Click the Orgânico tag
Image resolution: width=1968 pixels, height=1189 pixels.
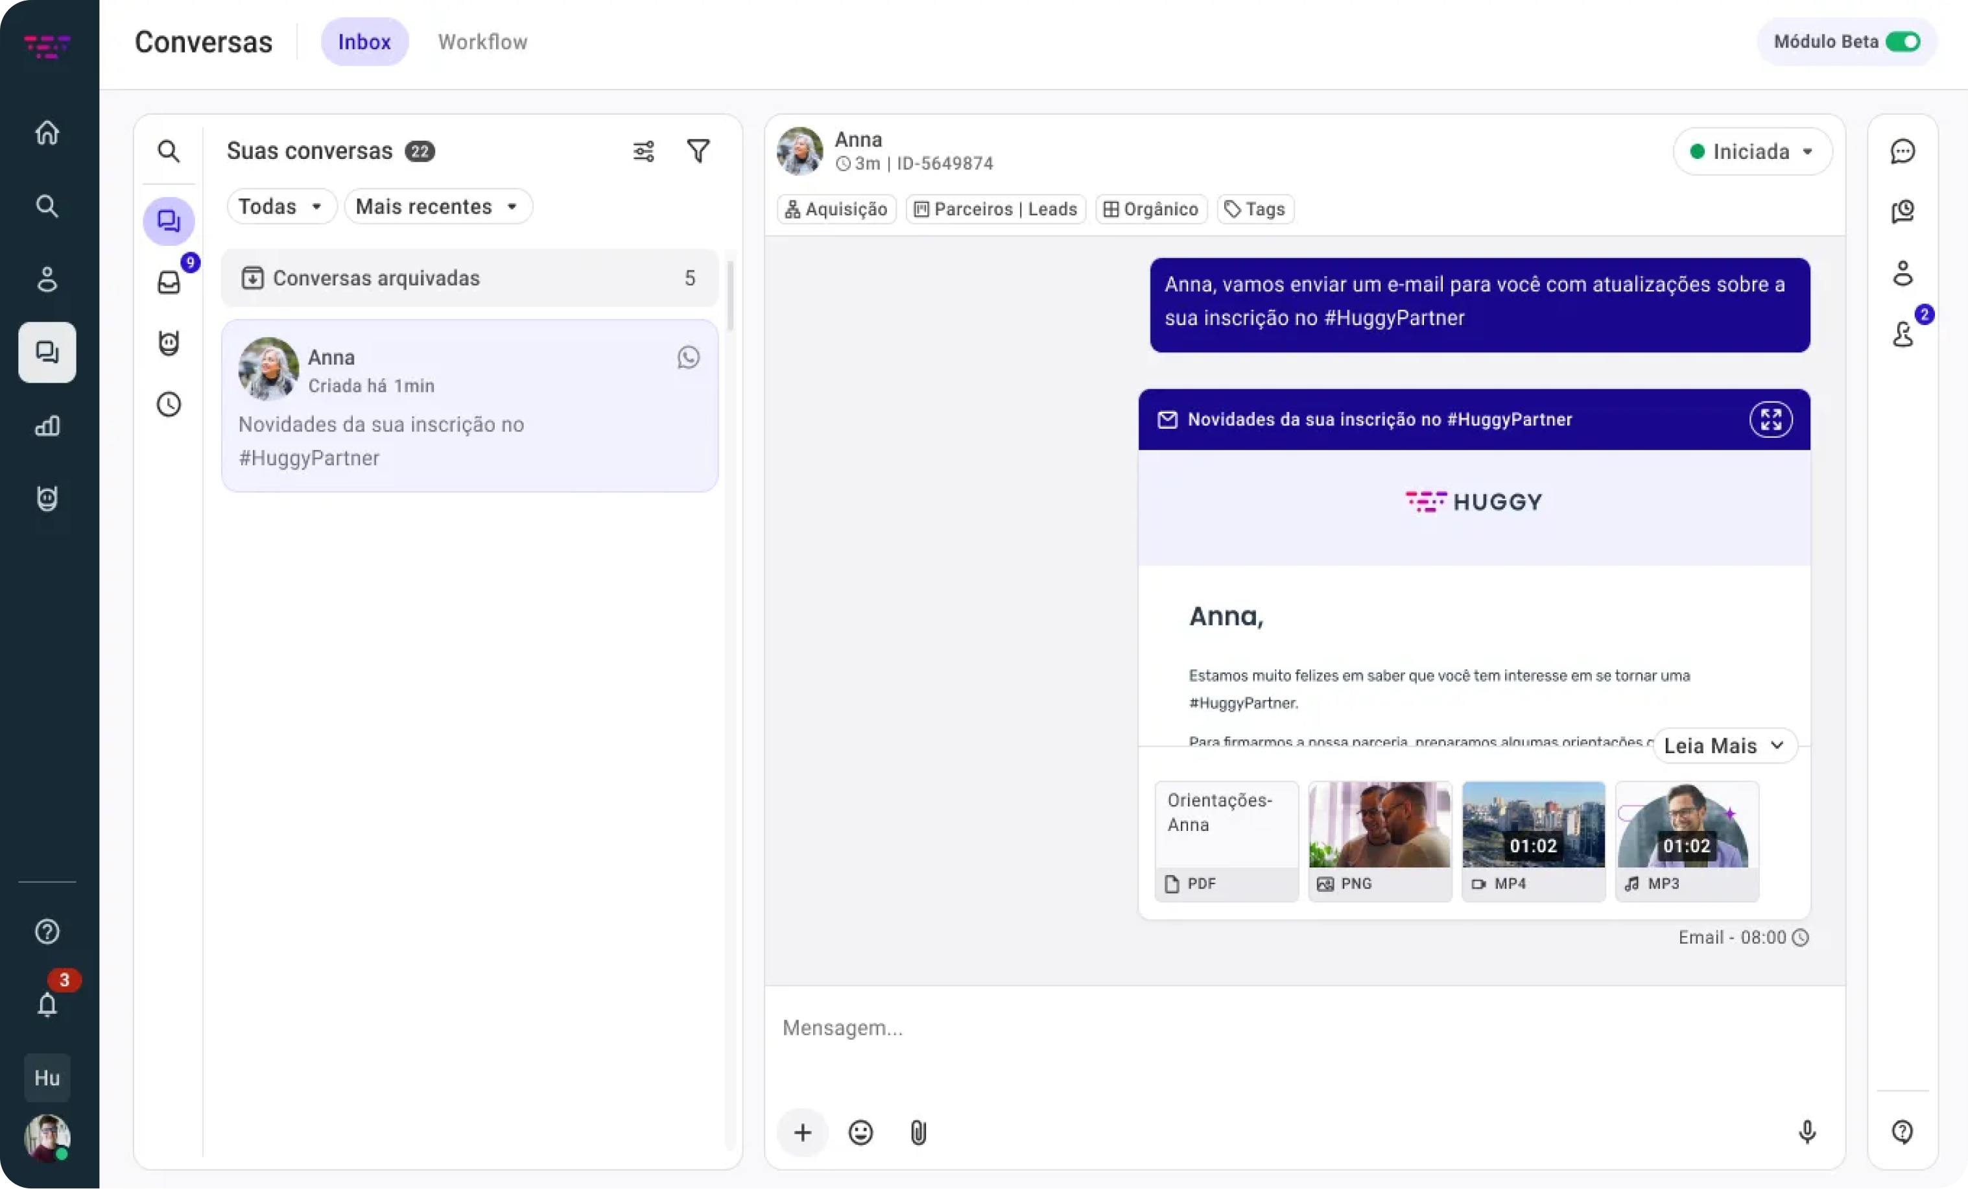[x=1151, y=210]
